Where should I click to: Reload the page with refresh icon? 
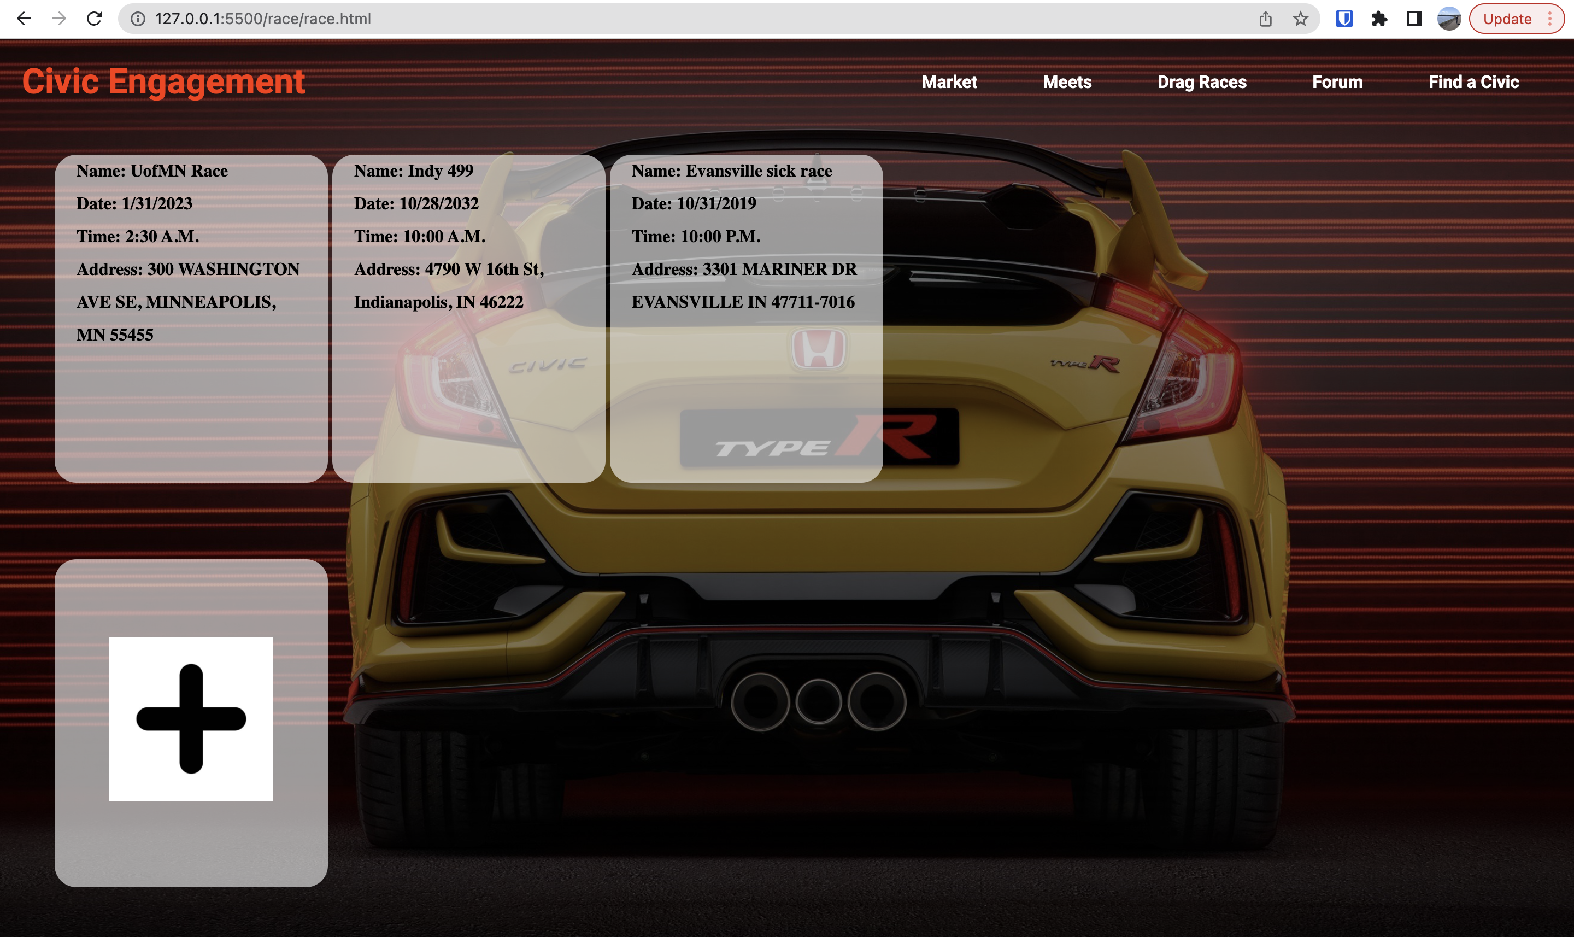pyautogui.click(x=94, y=19)
